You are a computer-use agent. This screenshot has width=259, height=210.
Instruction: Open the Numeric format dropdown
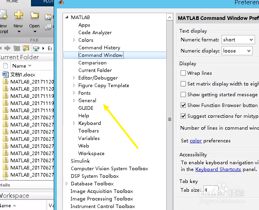(238, 40)
